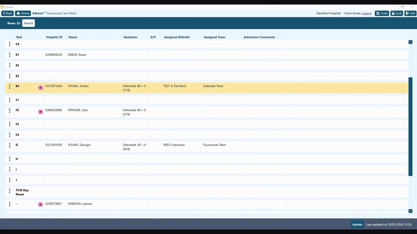
Task: Click Athena Transitional Care Ward title
Action: (54, 13)
